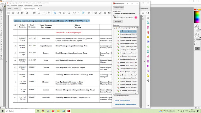Click the sign document icon
201x113 pixels.
pos(105,13)
